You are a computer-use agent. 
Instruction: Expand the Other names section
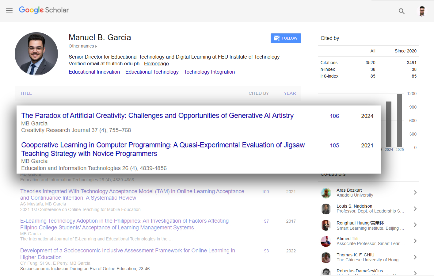(x=82, y=46)
